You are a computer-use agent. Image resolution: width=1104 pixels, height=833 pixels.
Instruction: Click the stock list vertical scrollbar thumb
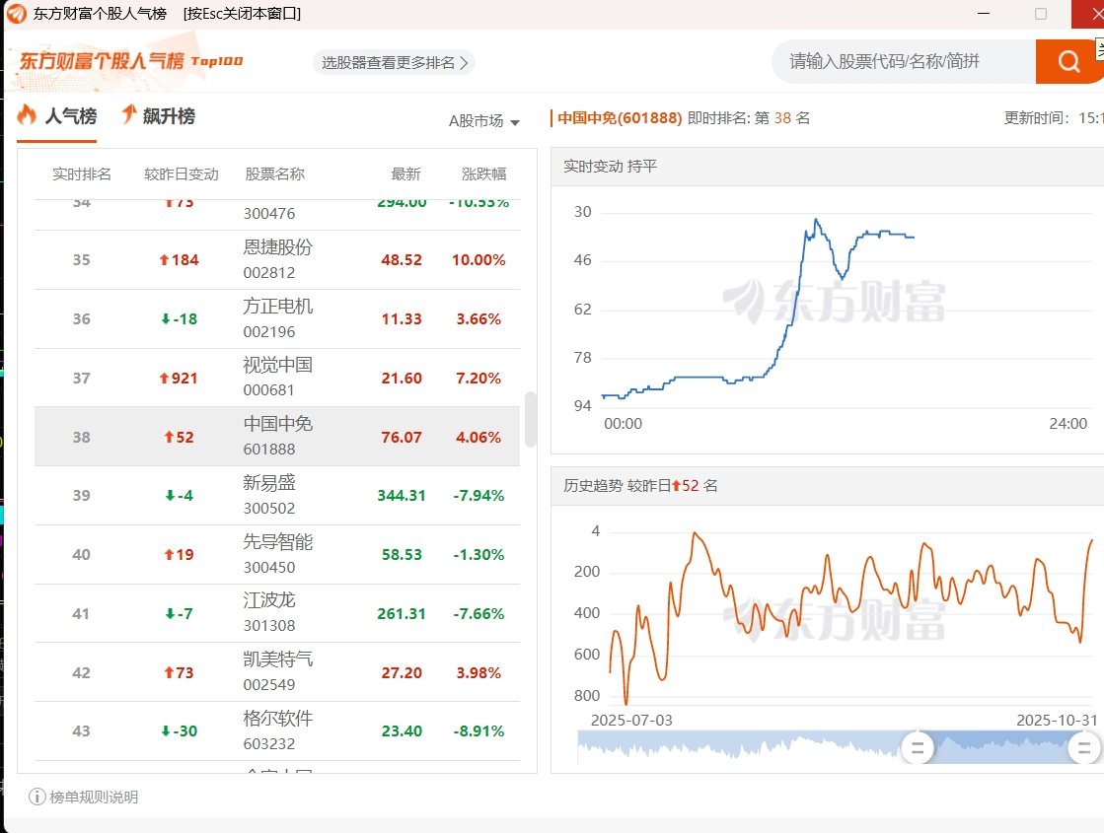[x=530, y=419]
